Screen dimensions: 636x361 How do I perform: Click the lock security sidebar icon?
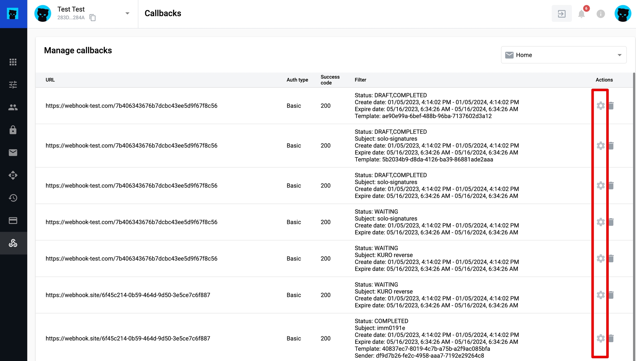[13, 130]
